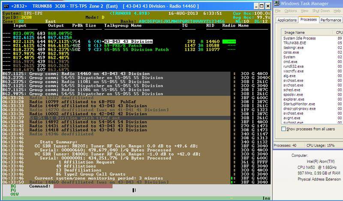Viewport: 343px width, 201px height.
Task: Select the wscntfy.exe process
Action: pyautogui.click(x=312, y=71)
